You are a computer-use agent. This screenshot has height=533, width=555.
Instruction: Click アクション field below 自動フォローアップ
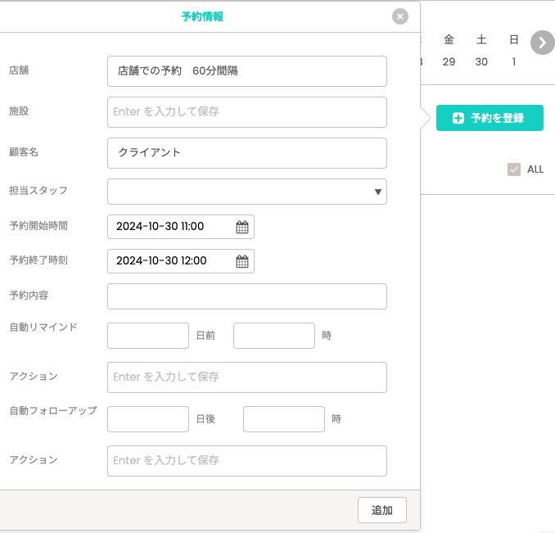pyautogui.click(x=246, y=461)
